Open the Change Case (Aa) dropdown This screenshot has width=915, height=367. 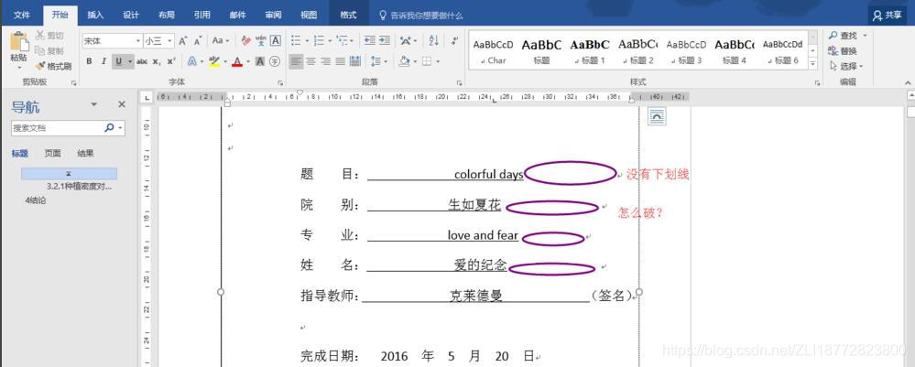coord(221,41)
